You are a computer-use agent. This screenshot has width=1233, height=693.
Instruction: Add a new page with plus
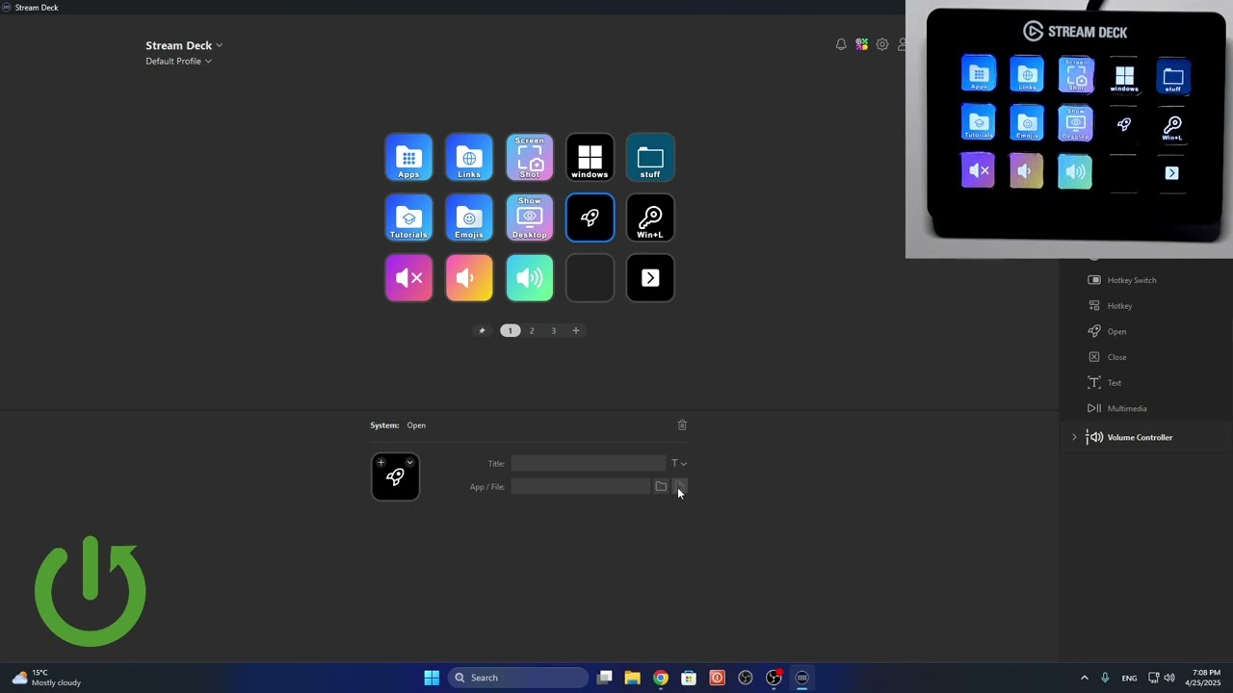576,330
